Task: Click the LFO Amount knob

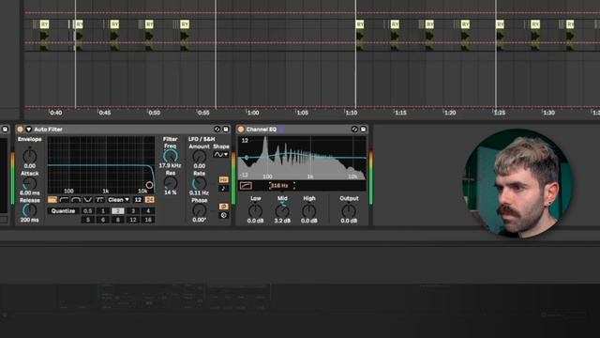Action: coord(199,157)
